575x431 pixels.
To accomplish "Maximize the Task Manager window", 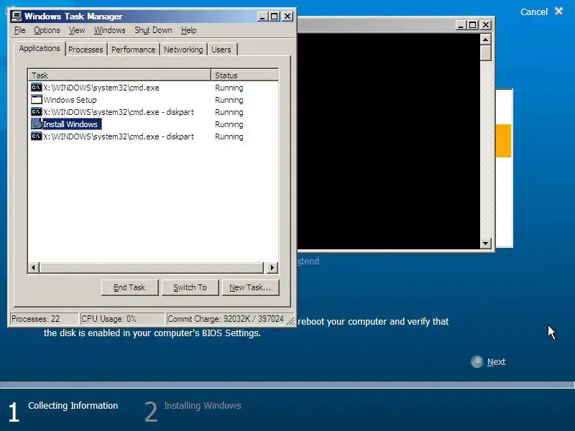I will coord(274,17).
